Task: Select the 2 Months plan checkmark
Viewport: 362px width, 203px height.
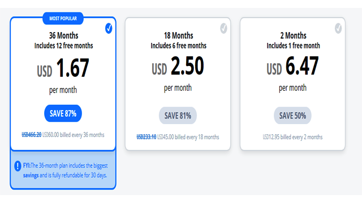Action: click(x=338, y=28)
